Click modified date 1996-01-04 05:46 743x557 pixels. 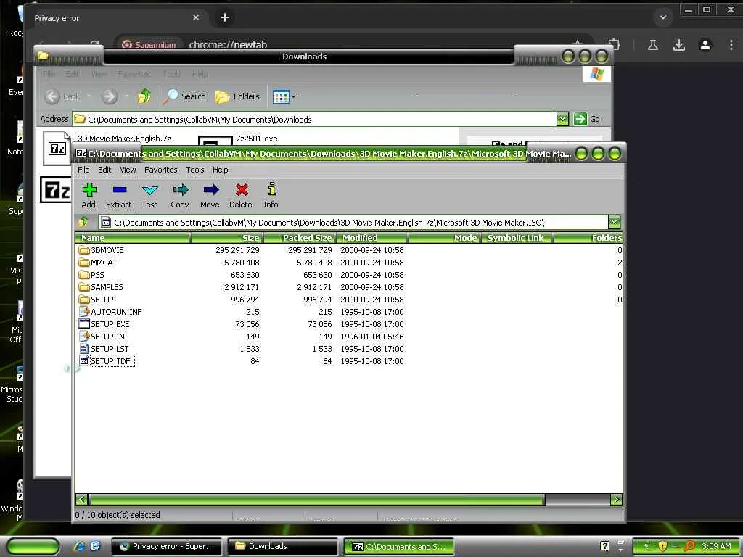(x=372, y=337)
